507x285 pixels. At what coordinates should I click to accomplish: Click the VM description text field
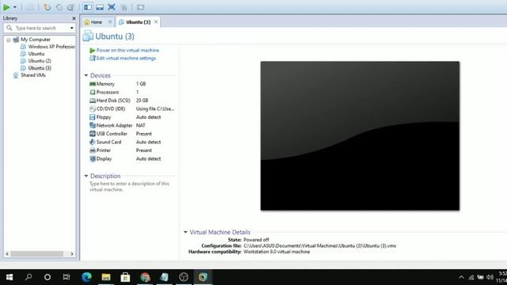(x=129, y=187)
